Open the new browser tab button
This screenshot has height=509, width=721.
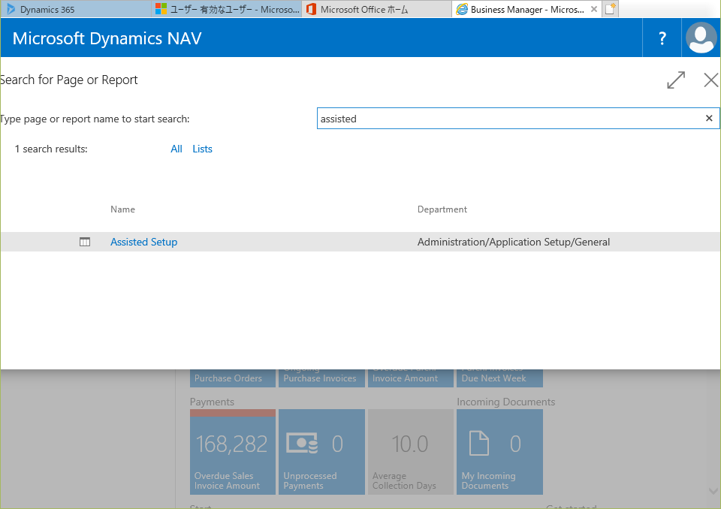click(x=610, y=9)
